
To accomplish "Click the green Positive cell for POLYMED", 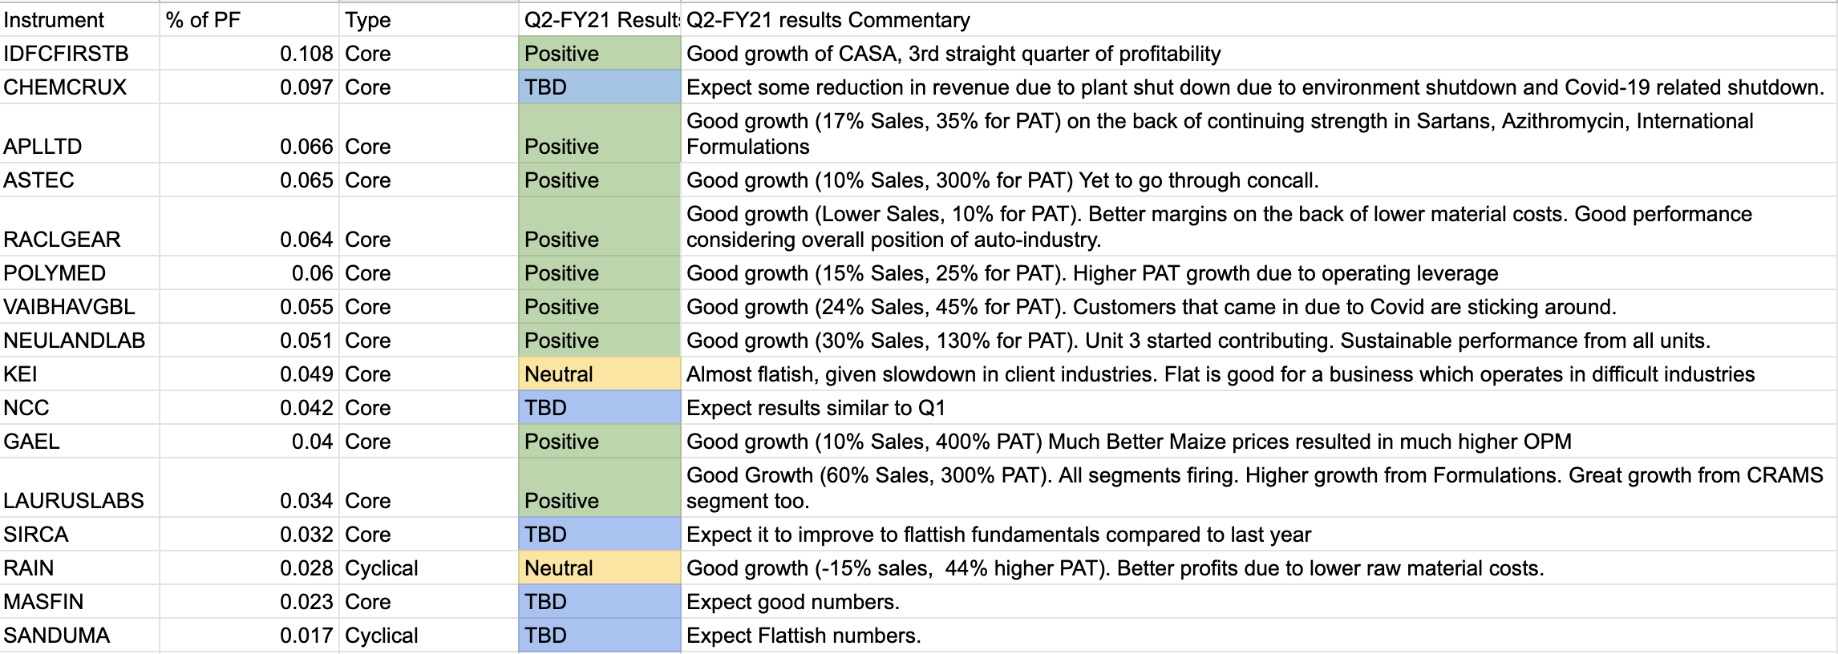I will coord(599,273).
